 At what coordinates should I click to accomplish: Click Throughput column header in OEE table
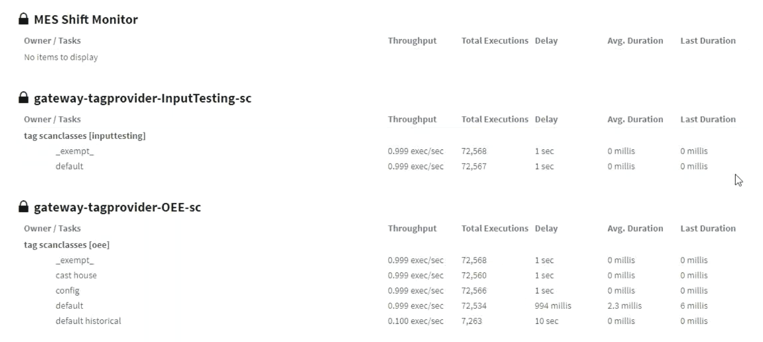tap(412, 228)
